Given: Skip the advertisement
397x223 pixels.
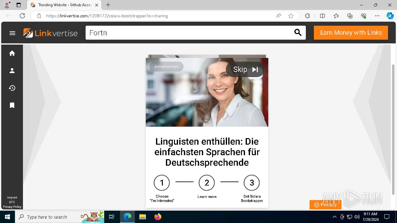Looking at the screenshot, I should pyautogui.click(x=245, y=69).
